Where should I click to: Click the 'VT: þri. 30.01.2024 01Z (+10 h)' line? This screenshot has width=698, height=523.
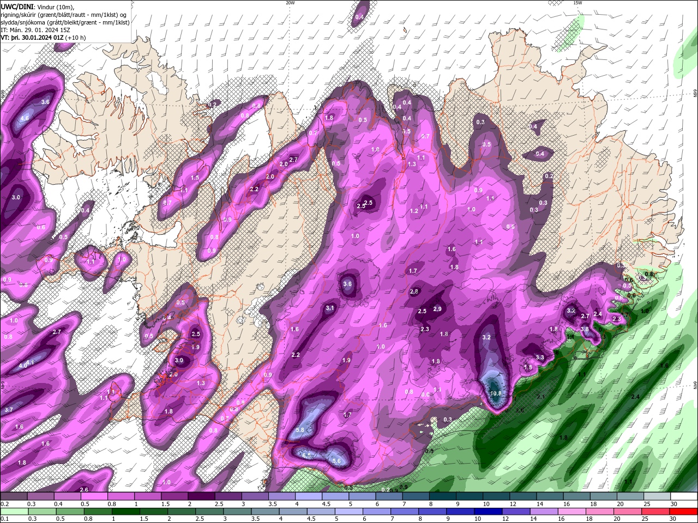43,38
